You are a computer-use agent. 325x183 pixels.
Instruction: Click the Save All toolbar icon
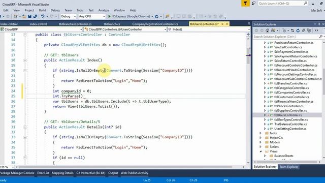[35, 16]
